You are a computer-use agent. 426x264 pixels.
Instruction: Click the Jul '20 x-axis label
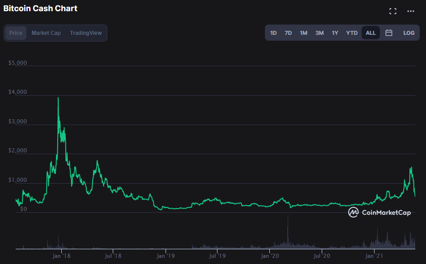(322, 256)
